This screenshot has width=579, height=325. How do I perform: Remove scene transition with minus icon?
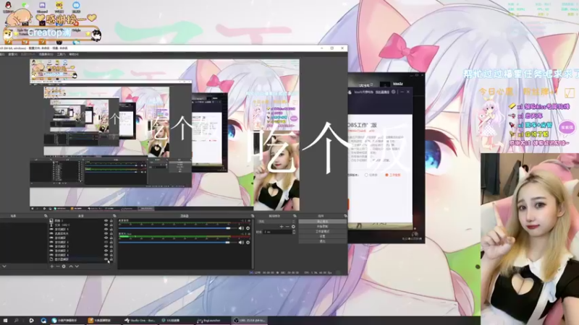[287, 227]
